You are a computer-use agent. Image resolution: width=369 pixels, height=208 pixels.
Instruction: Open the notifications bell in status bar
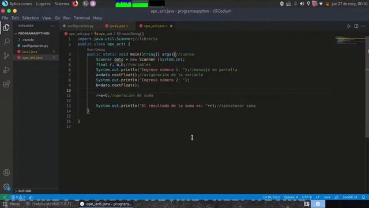[x=363, y=197]
